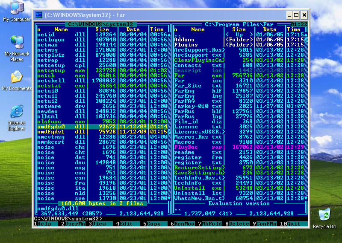Select netstat exe file
This screenshot has width=342, height=243.
[102, 86]
